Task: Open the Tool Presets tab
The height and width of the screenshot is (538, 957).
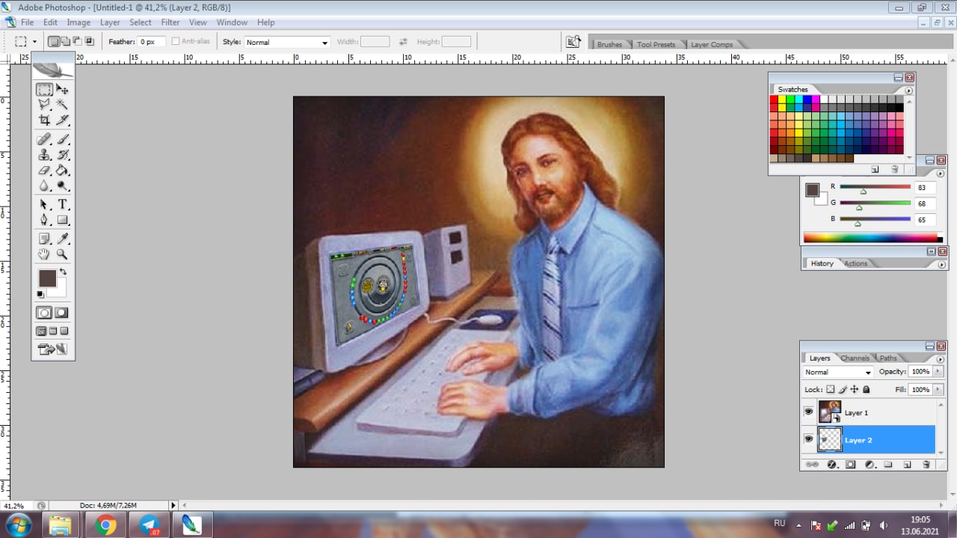Action: tap(656, 45)
